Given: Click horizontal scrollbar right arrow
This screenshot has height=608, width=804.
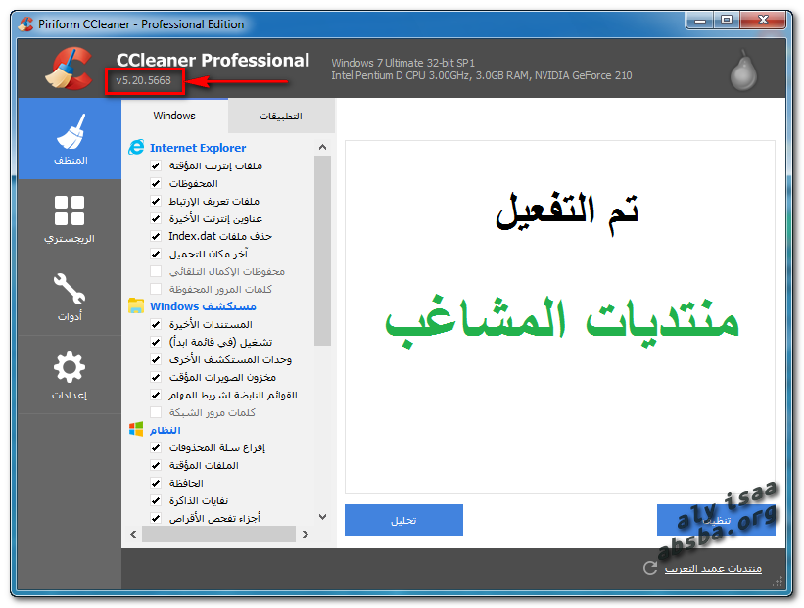Looking at the screenshot, I should (306, 535).
